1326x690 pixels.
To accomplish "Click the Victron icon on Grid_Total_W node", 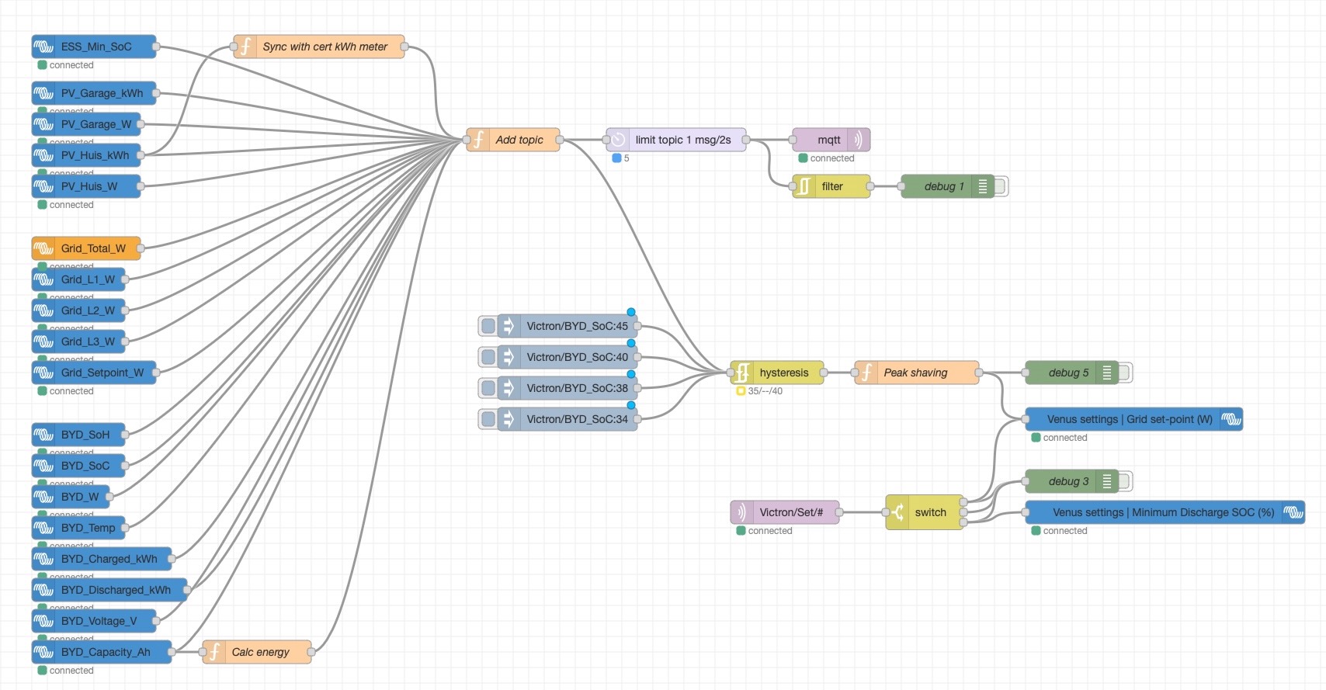I will [44, 248].
